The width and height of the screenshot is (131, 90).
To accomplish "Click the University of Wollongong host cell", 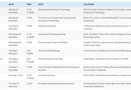I will coord(49,51).
